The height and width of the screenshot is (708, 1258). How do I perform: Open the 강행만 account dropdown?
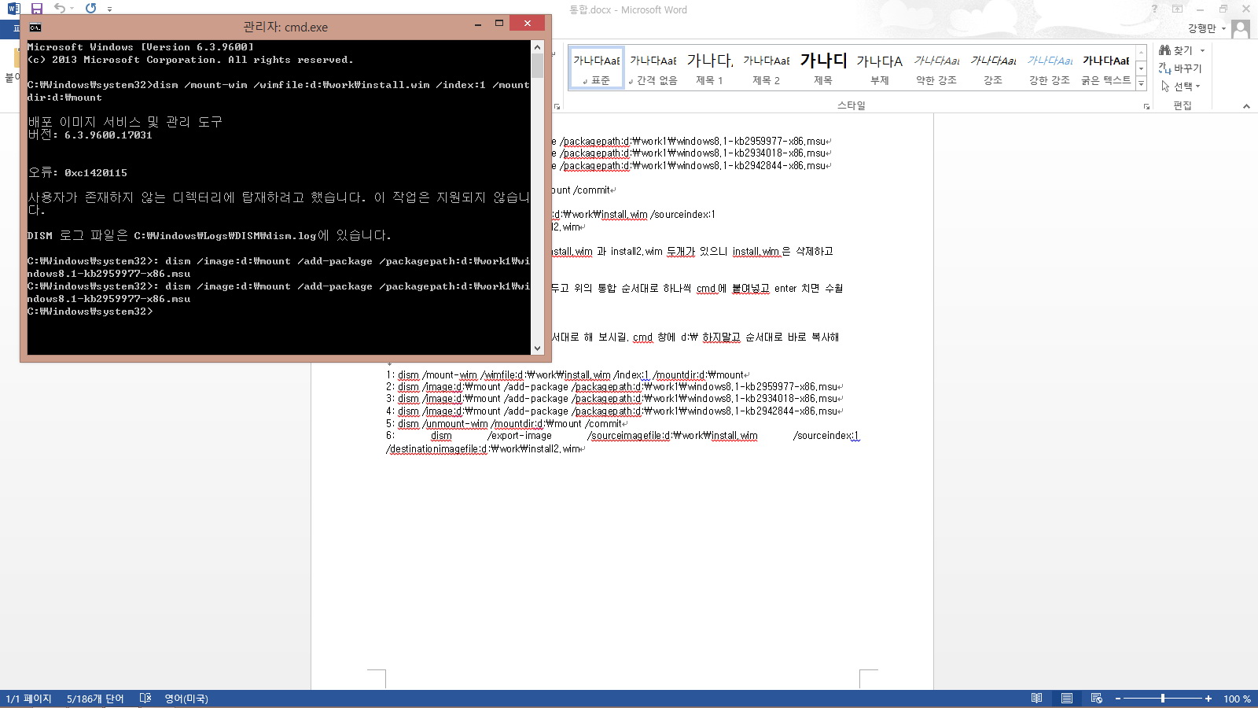coord(1207,28)
